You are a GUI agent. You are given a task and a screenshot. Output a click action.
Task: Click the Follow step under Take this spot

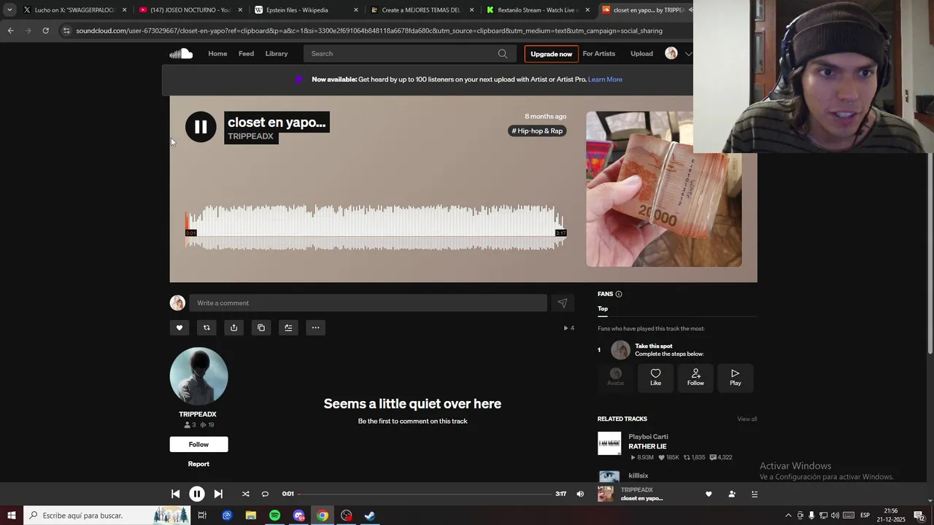(x=695, y=378)
